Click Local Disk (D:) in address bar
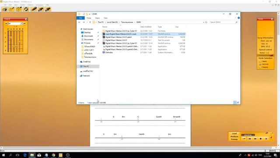The image size is (280, 158). [112, 22]
